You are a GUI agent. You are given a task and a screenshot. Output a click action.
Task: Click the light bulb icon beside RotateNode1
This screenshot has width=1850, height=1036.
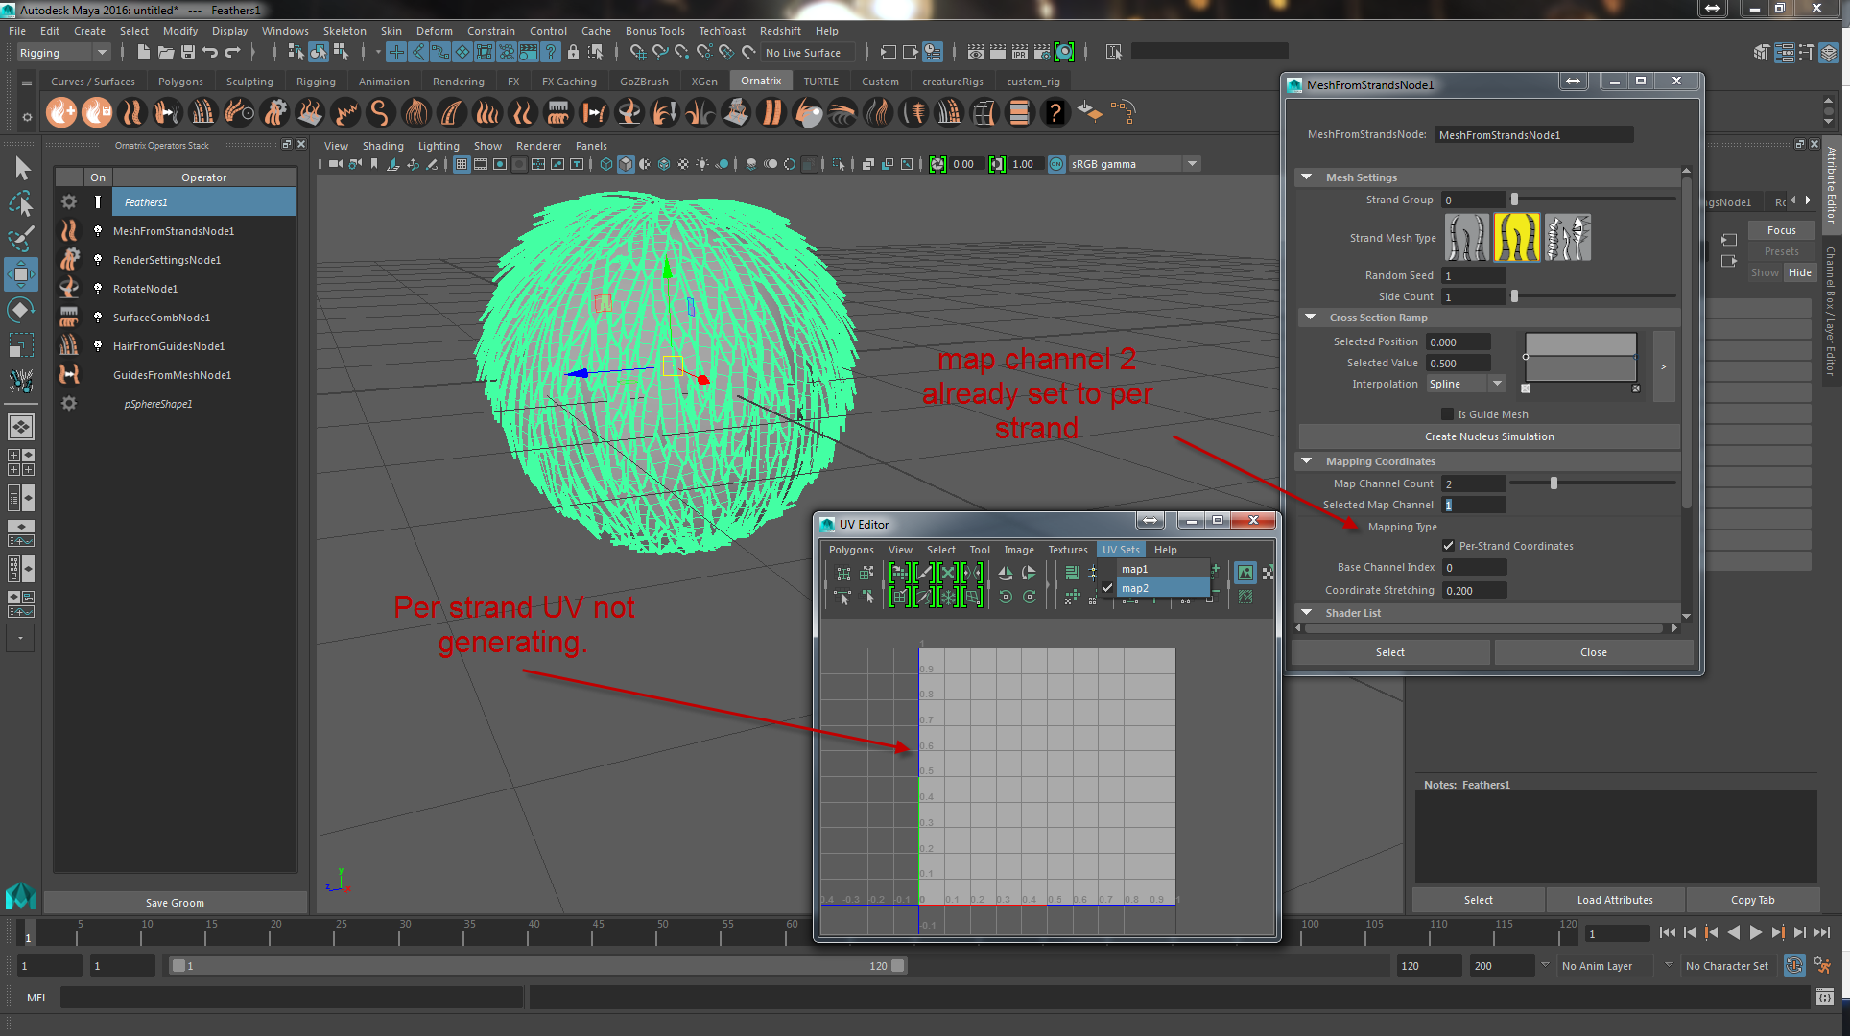[x=97, y=288]
